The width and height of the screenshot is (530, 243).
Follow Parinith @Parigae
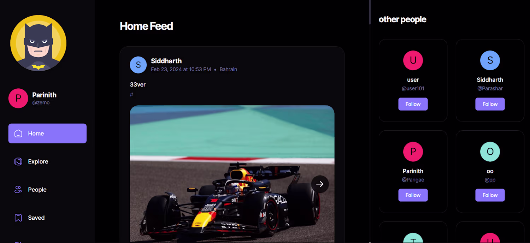[x=413, y=195]
